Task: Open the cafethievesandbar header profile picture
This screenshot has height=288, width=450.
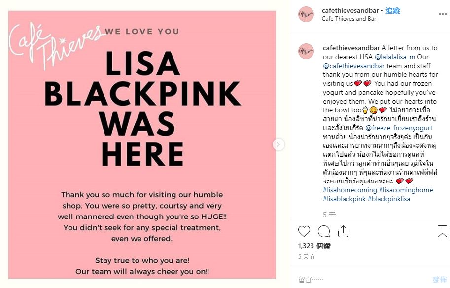Action: tap(306, 14)
